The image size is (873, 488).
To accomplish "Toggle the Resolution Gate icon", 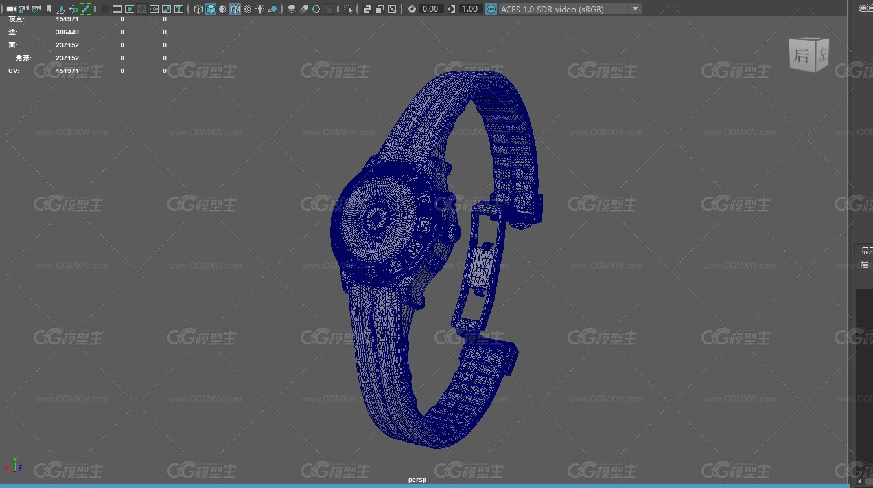I will click(130, 9).
